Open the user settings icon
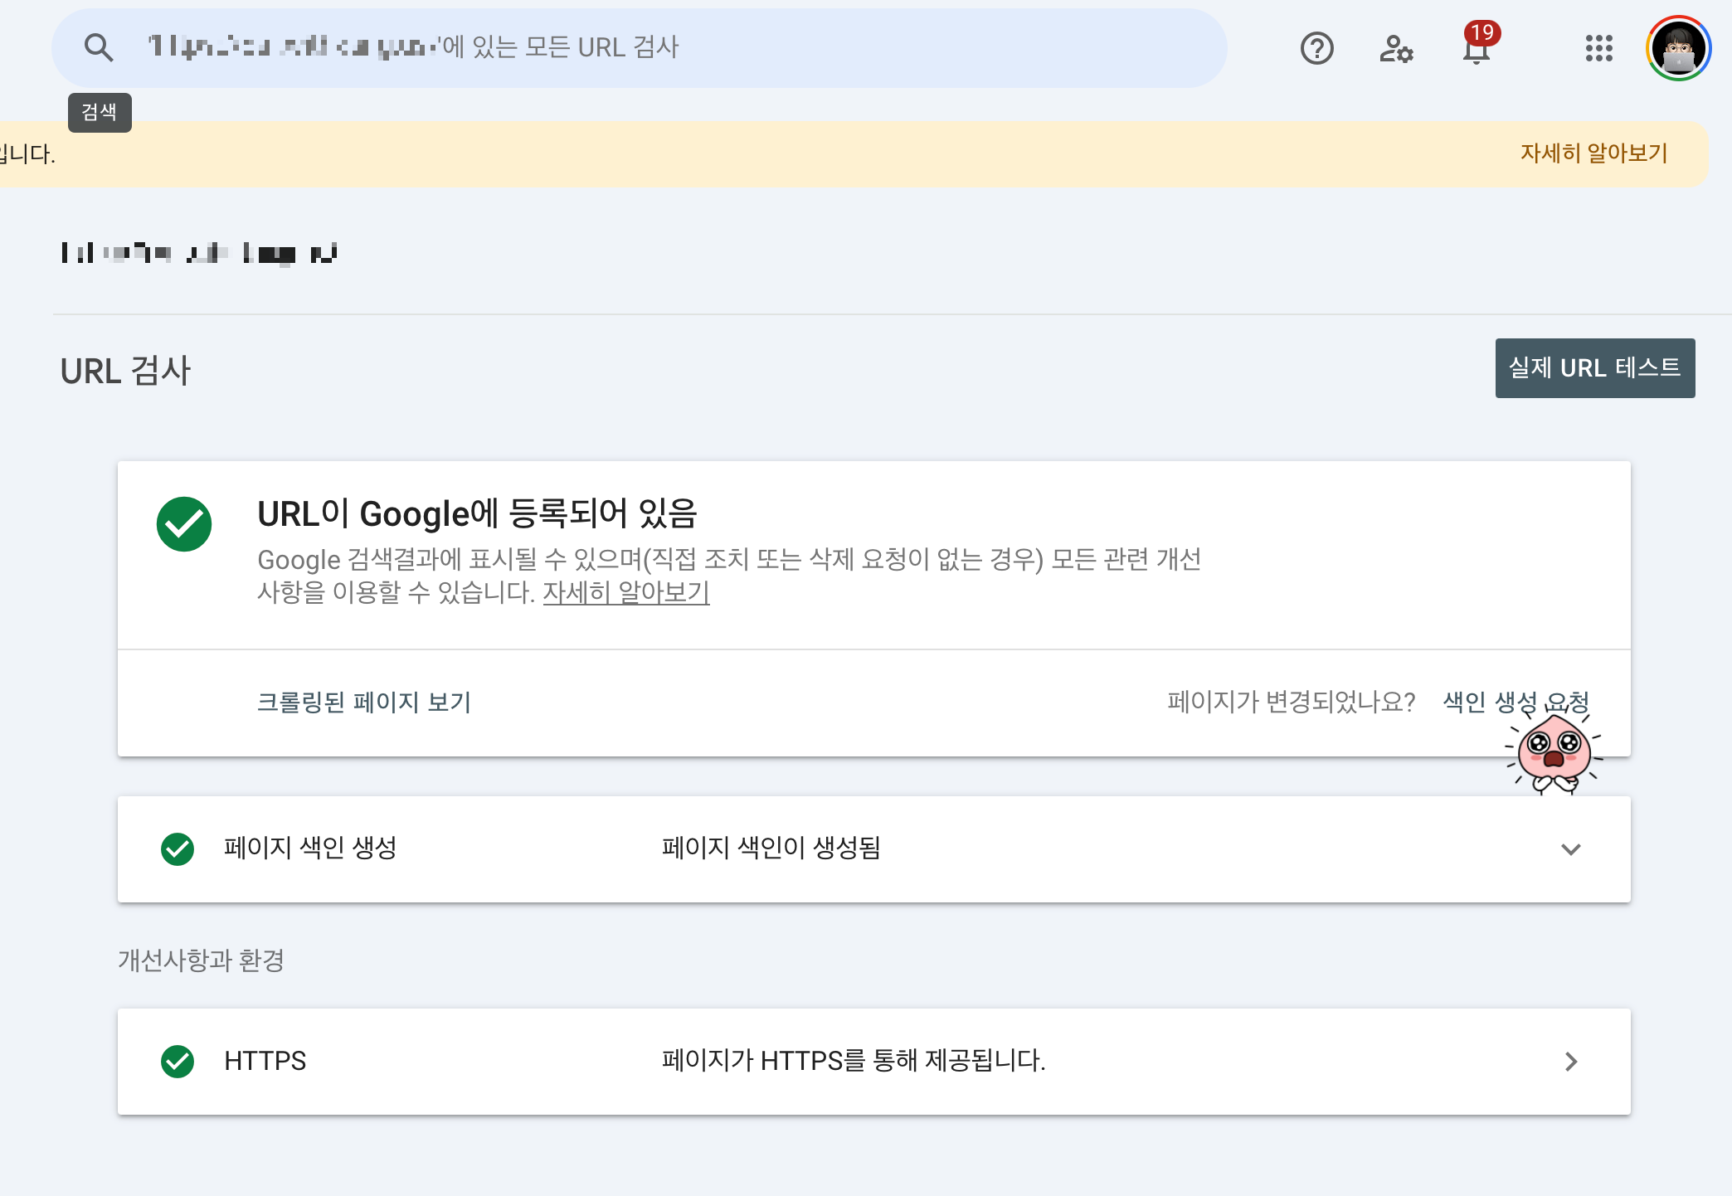1732x1196 pixels. click(x=1397, y=50)
